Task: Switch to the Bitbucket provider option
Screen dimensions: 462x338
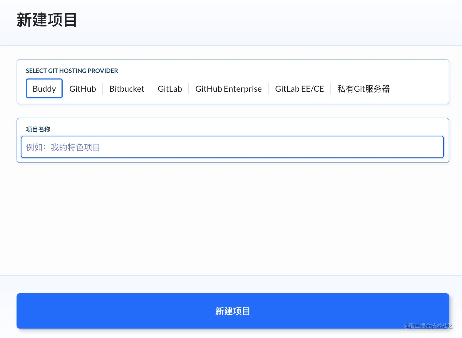Action: (127, 89)
